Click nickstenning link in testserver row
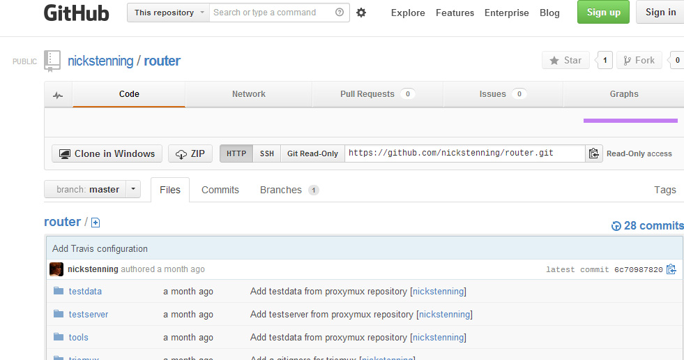The width and height of the screenshot is (684, 360). [x=445, y=314]
